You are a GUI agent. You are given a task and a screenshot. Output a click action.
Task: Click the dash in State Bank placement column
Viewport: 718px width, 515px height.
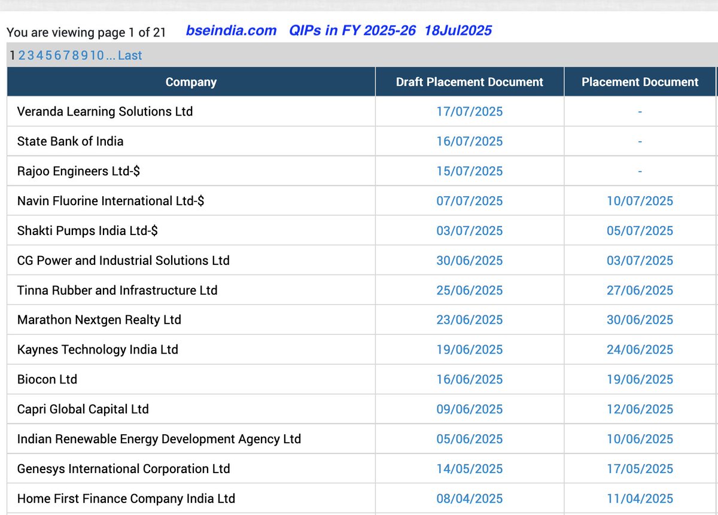click(x=640, y=142)
